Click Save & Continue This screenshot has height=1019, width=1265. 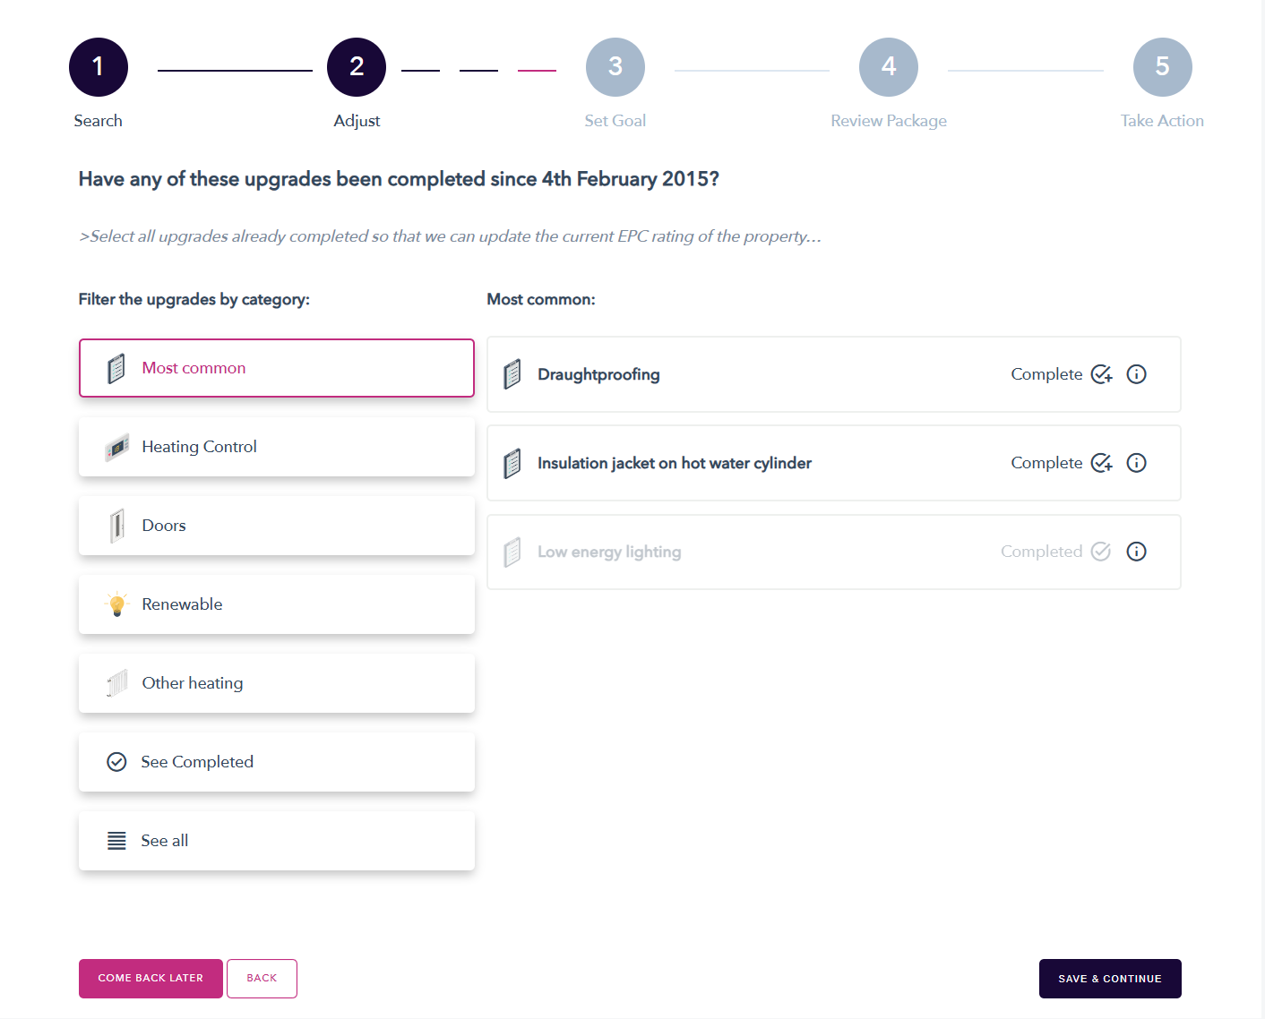[x=1110, y=979]
